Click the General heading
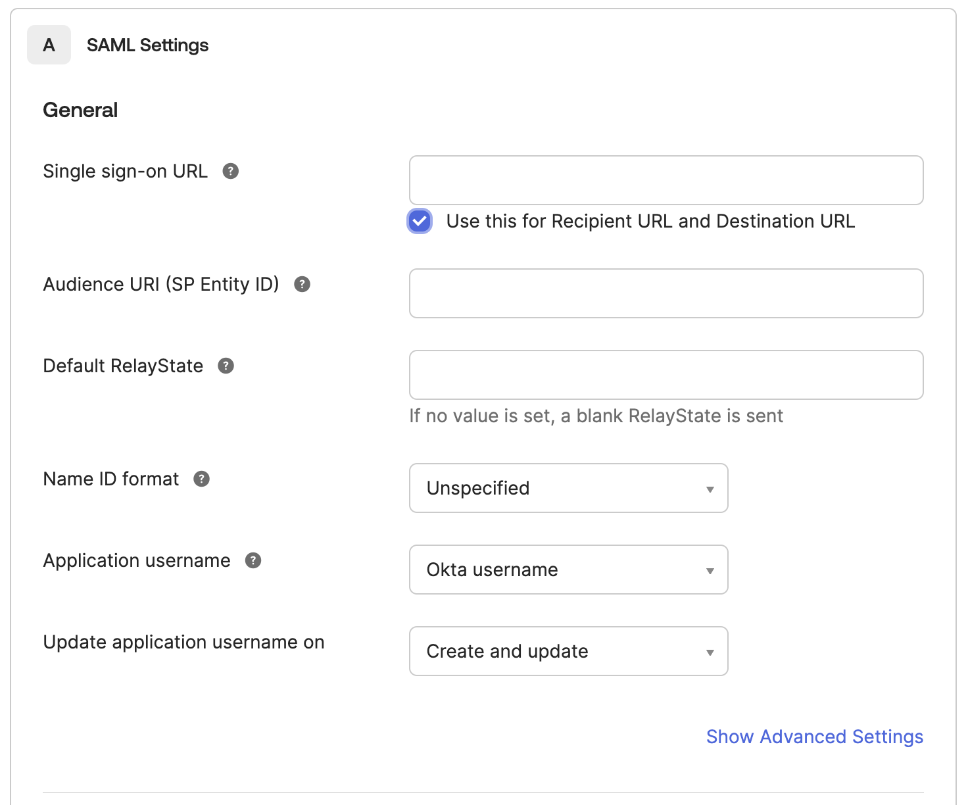This screenshot has width=968, height=805. (80, 110)
